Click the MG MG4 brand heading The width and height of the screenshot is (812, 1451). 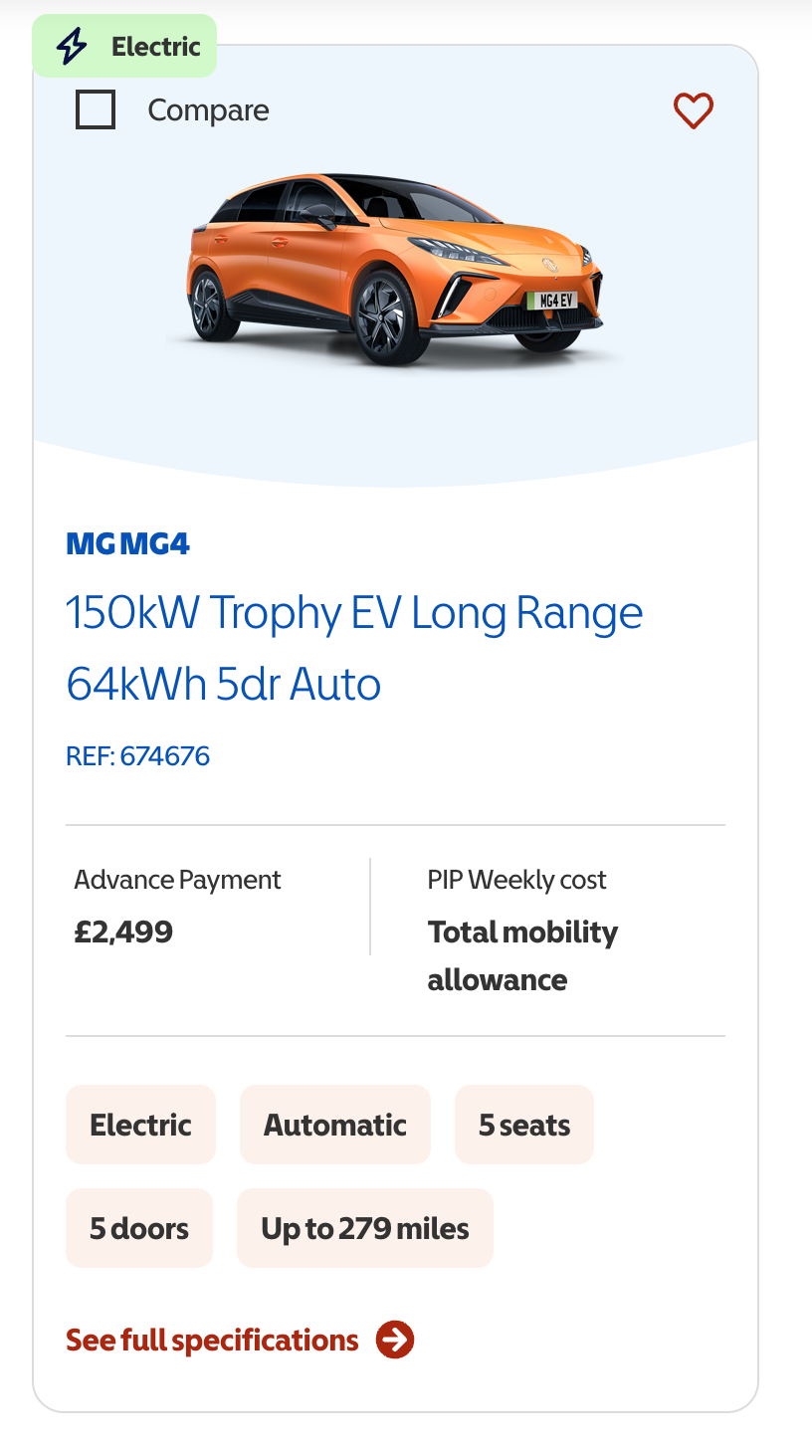tap(127, 543)
